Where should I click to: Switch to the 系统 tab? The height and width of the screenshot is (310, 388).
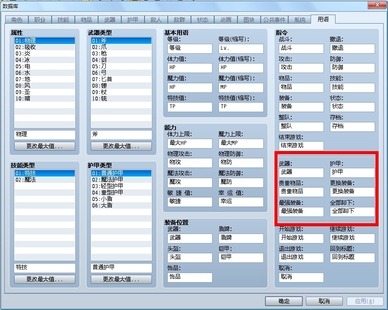click(299, 20)
